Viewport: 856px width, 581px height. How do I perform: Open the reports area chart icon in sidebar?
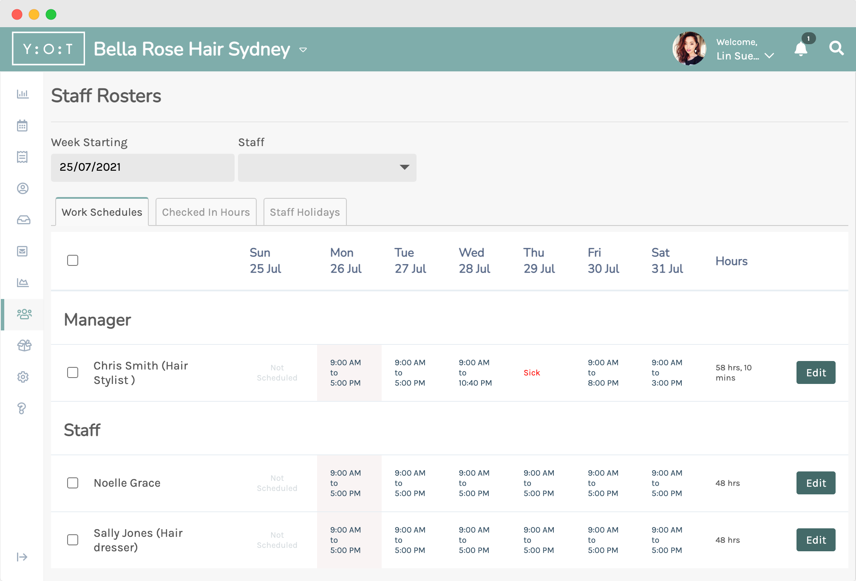(x=23, y=282)
